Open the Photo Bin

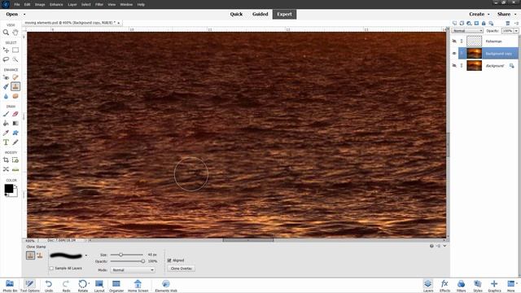[x=10, y=286]
